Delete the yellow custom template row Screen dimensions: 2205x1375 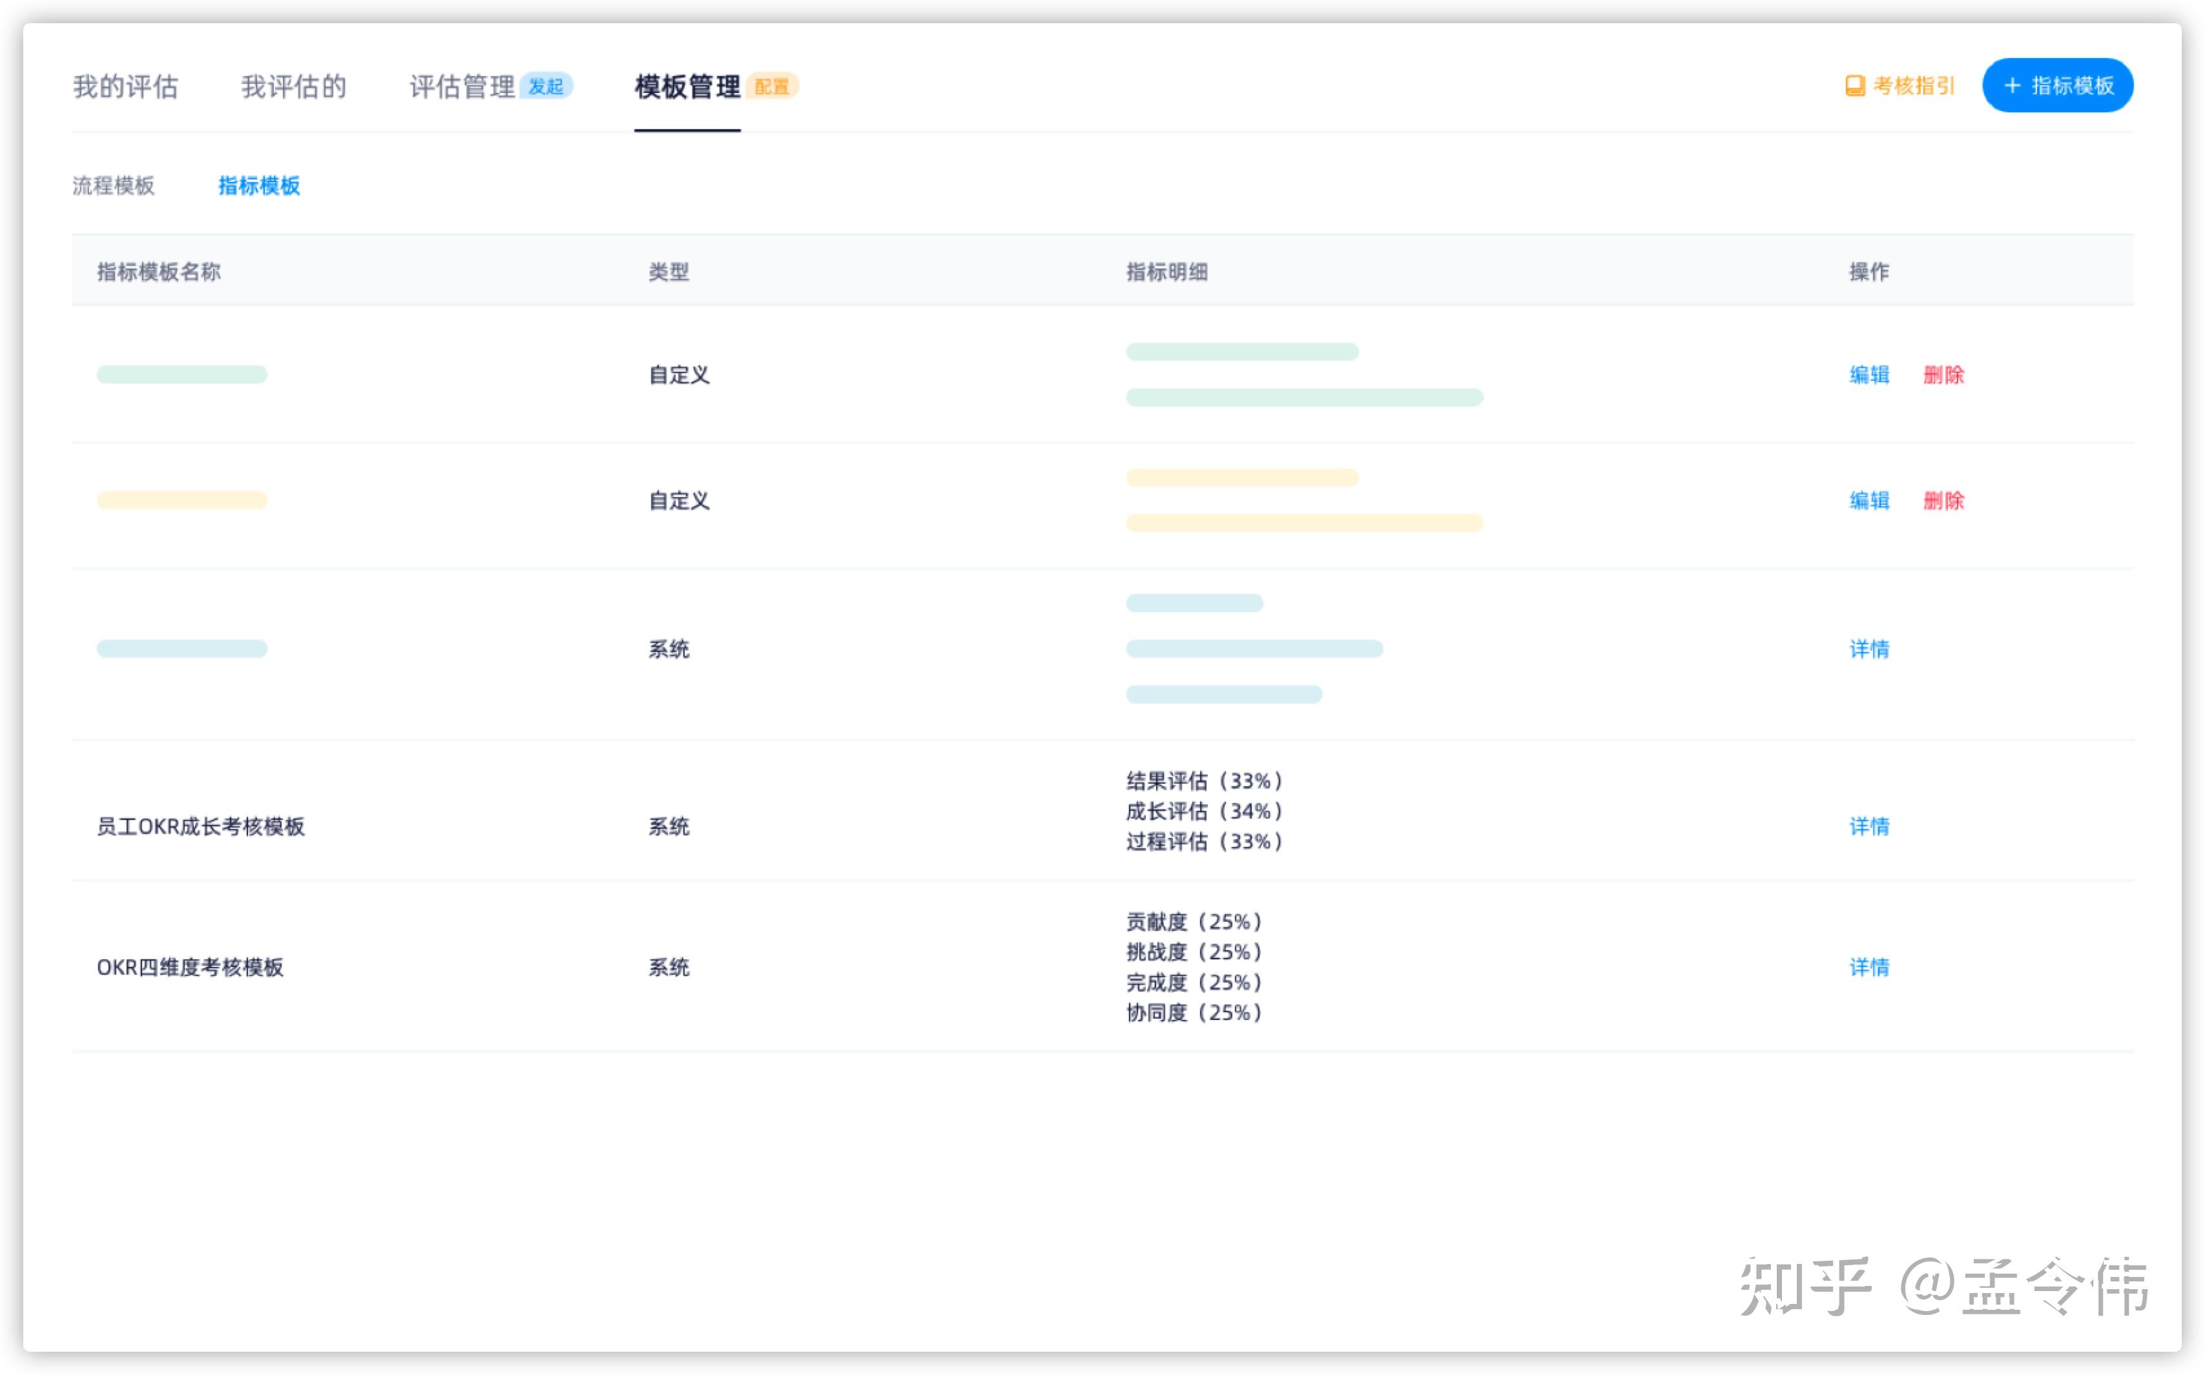coord(1943,500)
